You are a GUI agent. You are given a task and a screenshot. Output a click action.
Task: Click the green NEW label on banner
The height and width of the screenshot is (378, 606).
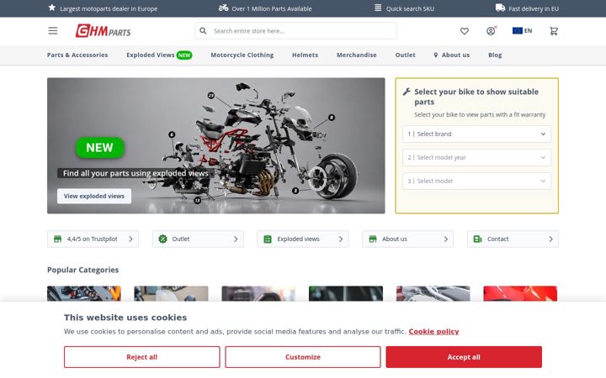[x=99, y=148]
